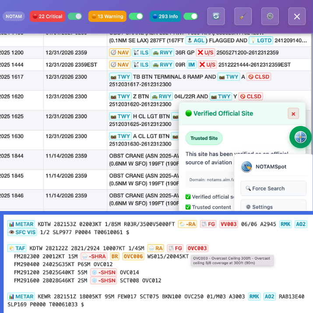Click the BR tag in FM282300 line
Viewport: 313px width, 313px height.
coord(115,256)
